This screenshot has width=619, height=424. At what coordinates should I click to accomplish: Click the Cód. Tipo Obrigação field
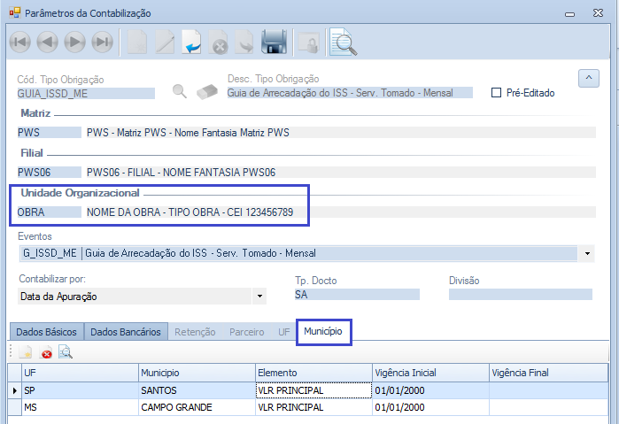tap(86, 94)
